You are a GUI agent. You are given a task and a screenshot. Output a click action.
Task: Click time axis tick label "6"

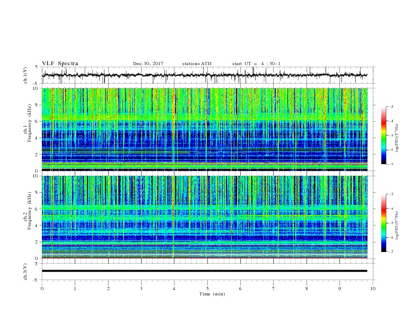240,289
